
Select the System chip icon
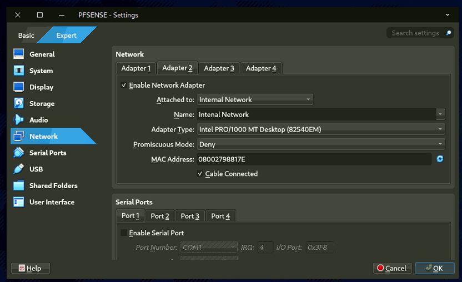click(x=19, y=71)
